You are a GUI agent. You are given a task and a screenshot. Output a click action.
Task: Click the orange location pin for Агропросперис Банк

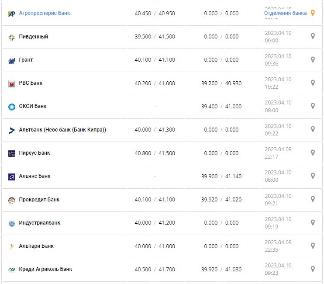[313, 13]
